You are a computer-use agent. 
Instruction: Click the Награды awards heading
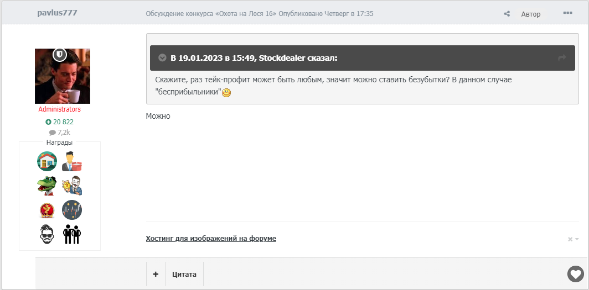click(x=59, y=143)
